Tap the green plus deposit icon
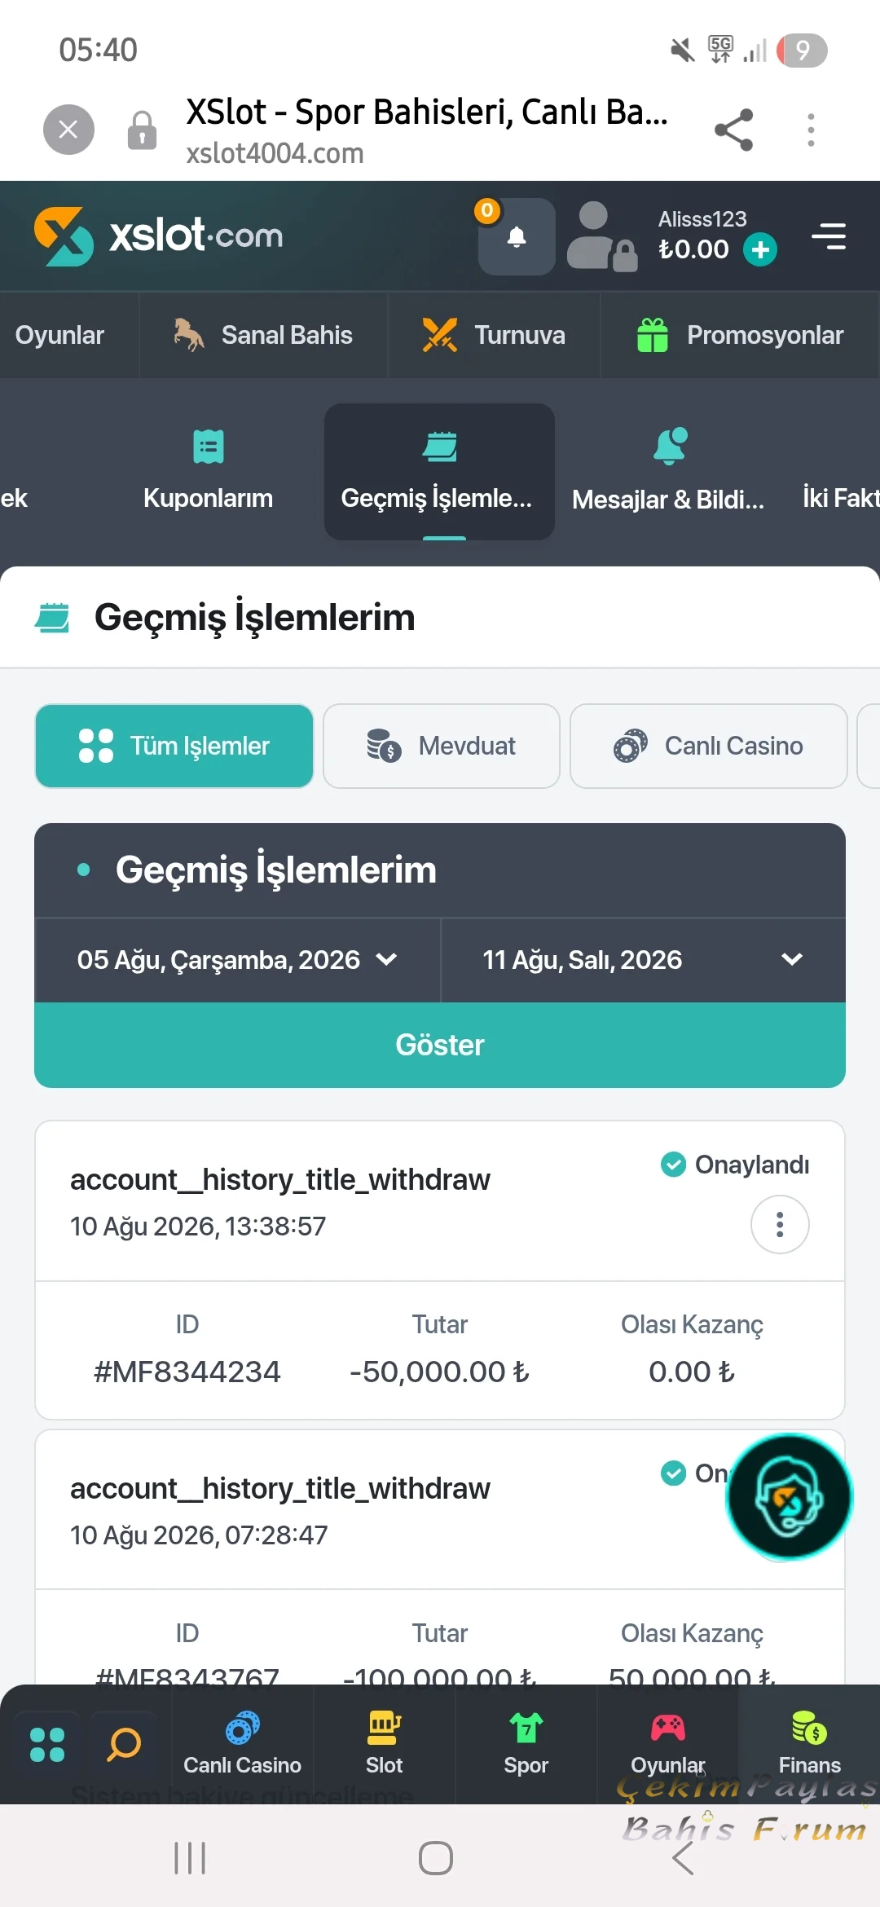The height and width of the screenshot is (1907, 880). click(x=760, y=249)
